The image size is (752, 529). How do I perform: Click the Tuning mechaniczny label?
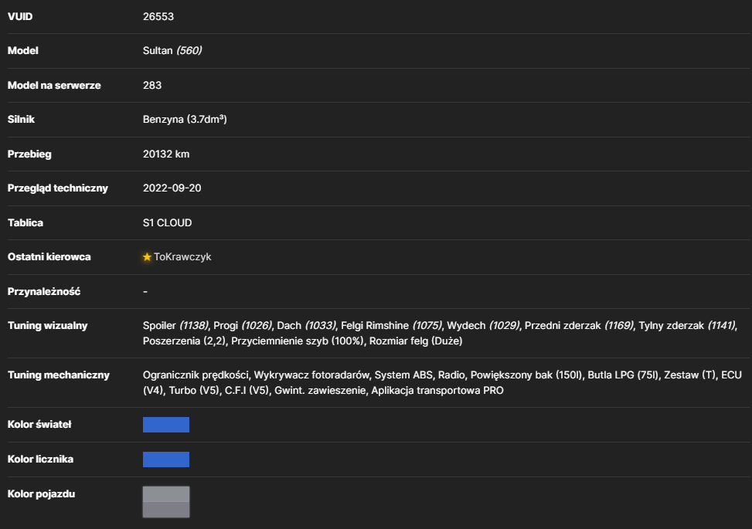point(59,375)
